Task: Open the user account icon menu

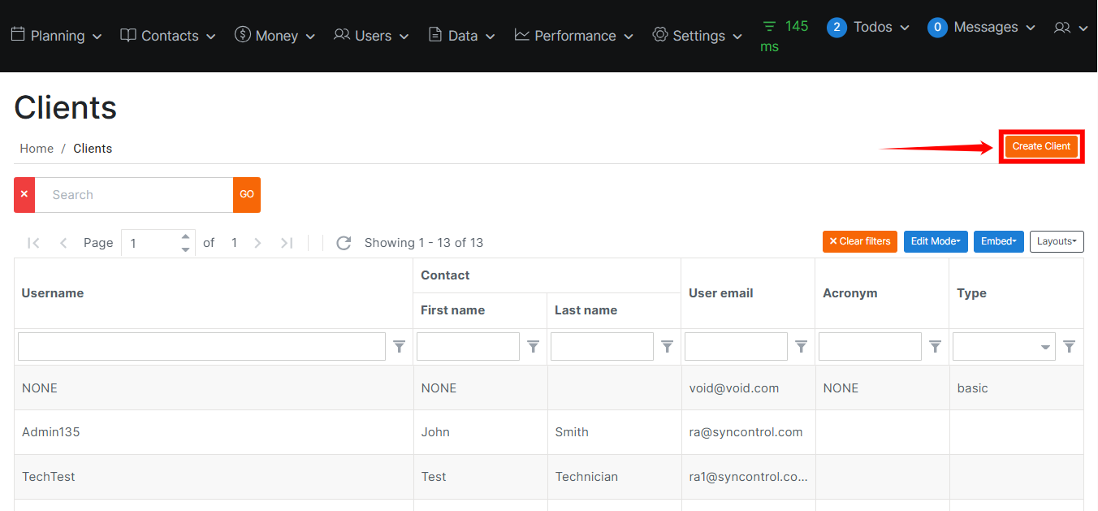Action: coord(1070,28)
